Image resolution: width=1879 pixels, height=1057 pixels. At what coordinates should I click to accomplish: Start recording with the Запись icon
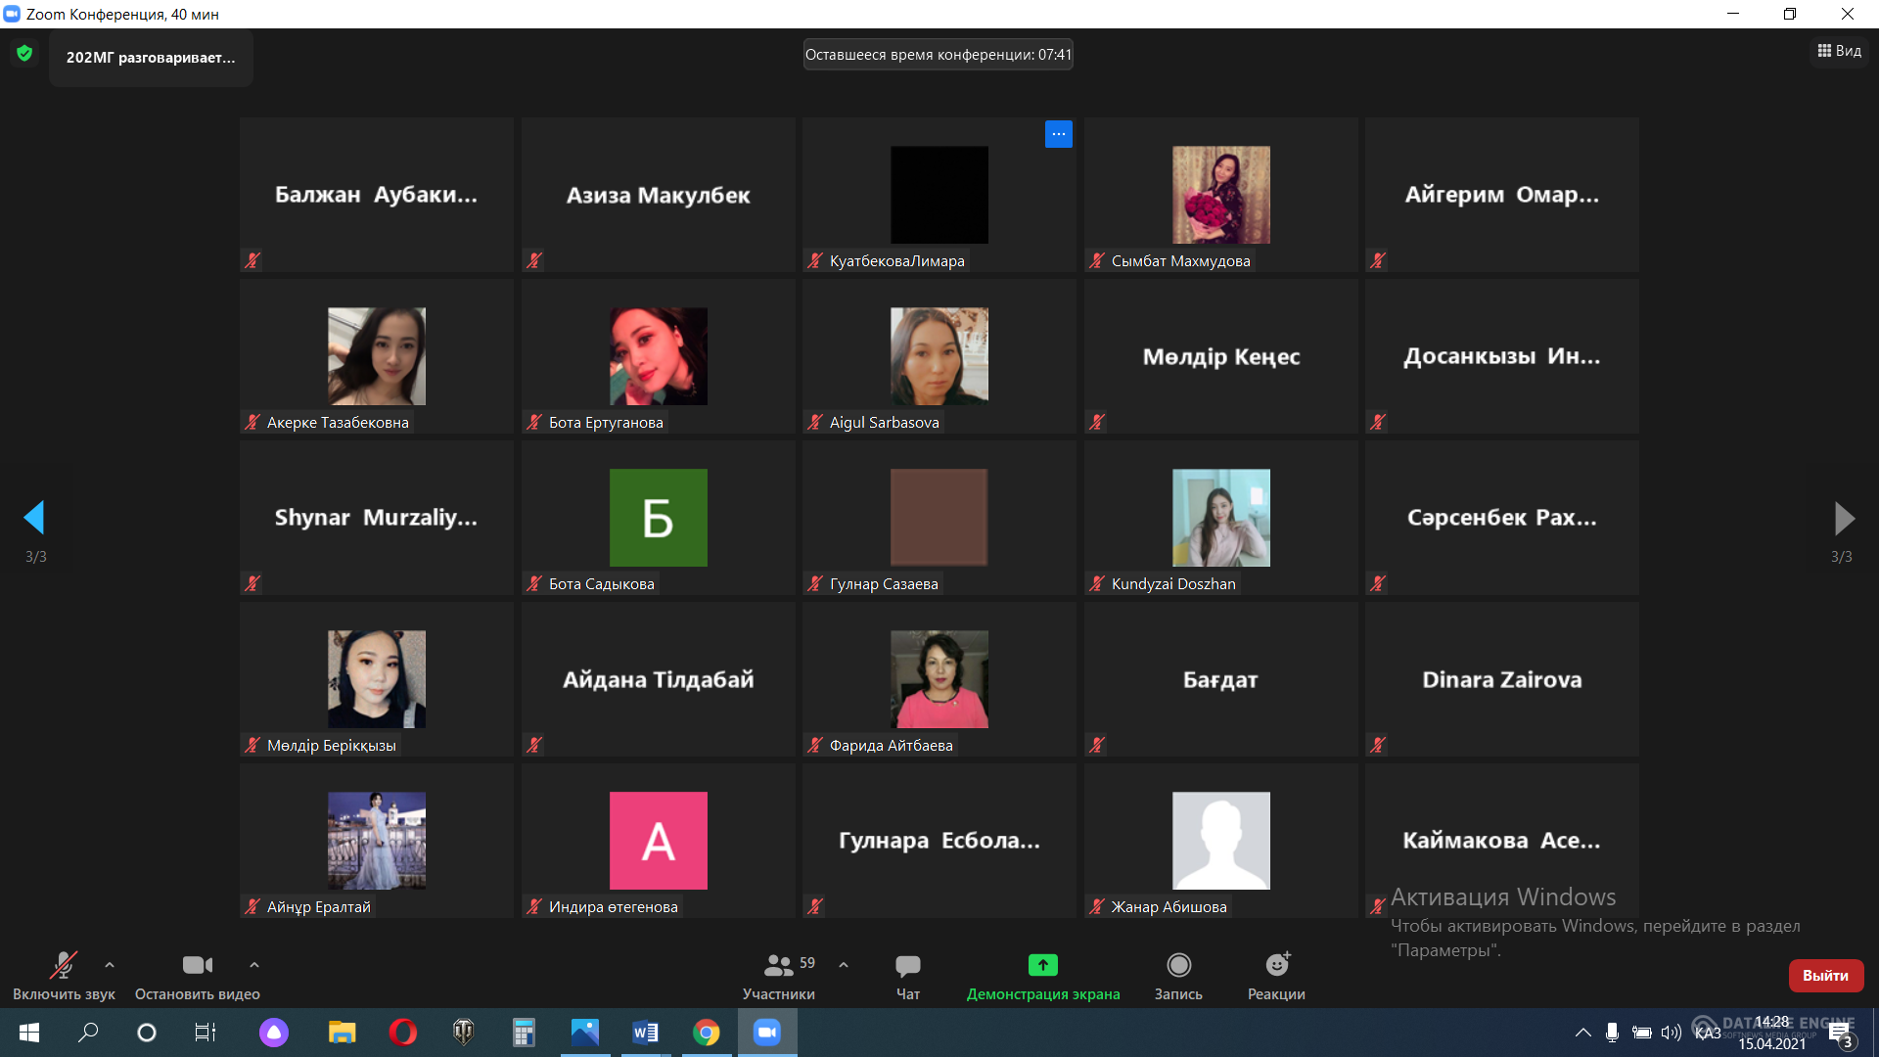click(x=1178, y=966)
